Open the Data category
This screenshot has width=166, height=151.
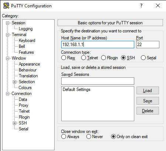coord(23,99)
